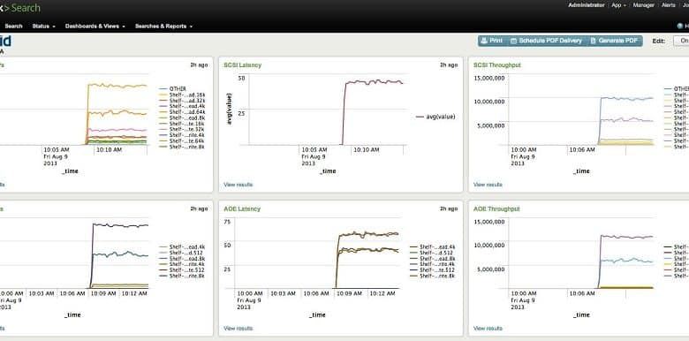The image size is (689, 341).
Task: Select legend entry Shelf-...ad.64k
Action: pyautogui.click(x=182, y=112)
